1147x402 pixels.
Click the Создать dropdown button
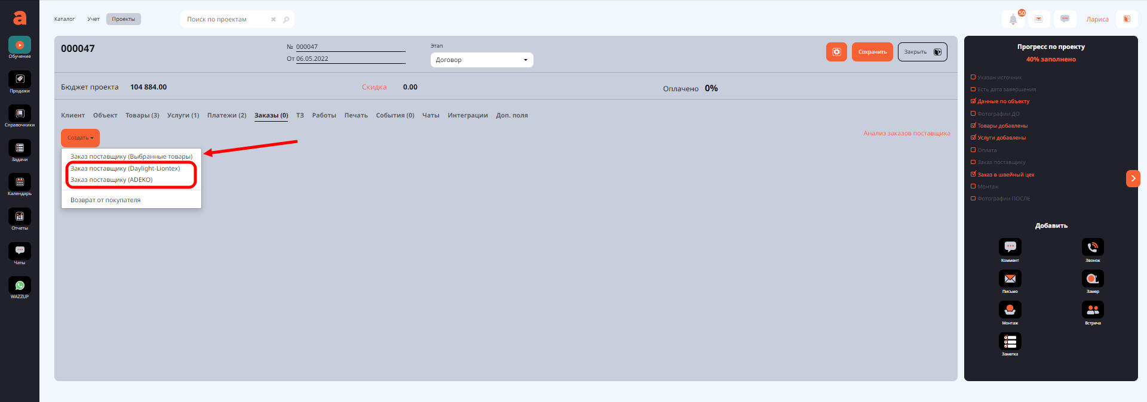pos(80,138)
